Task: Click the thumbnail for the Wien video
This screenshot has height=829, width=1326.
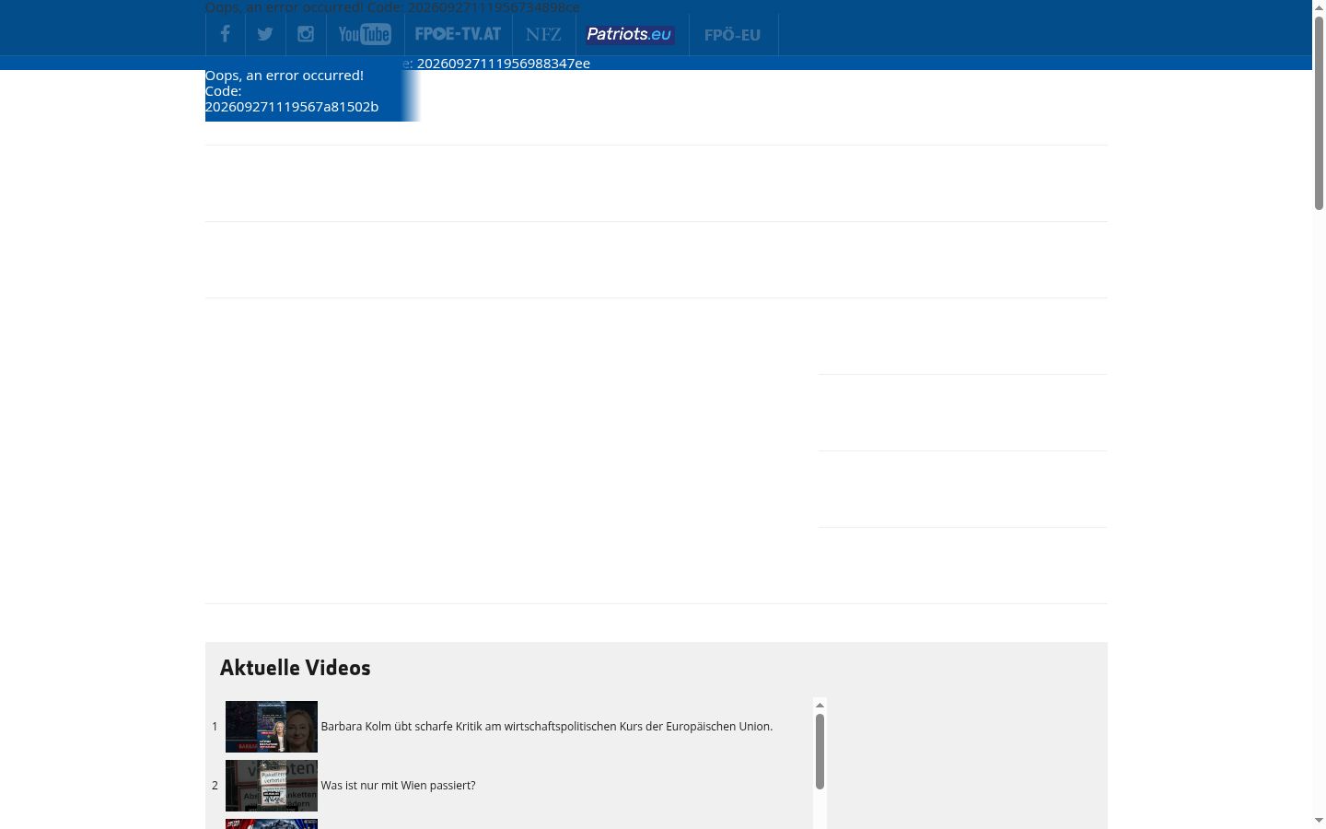Action: coord(272,786)
